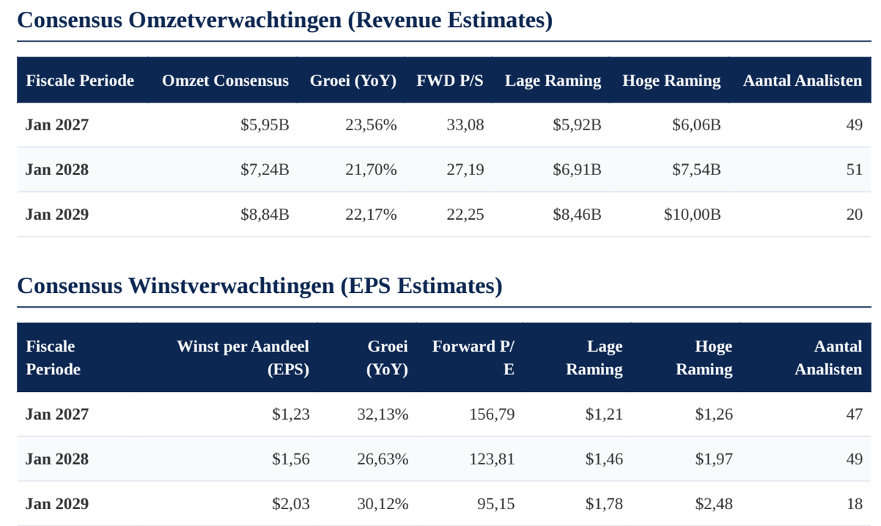Image resolution: width=881 pixels, height=526 pixels.
Task: Select the Winst per Aandeel (EPS) header
Action: click(243, 358)
